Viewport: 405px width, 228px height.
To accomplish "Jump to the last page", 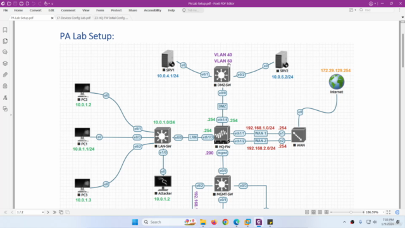I will pyautogui.click(x=54, y=212).
